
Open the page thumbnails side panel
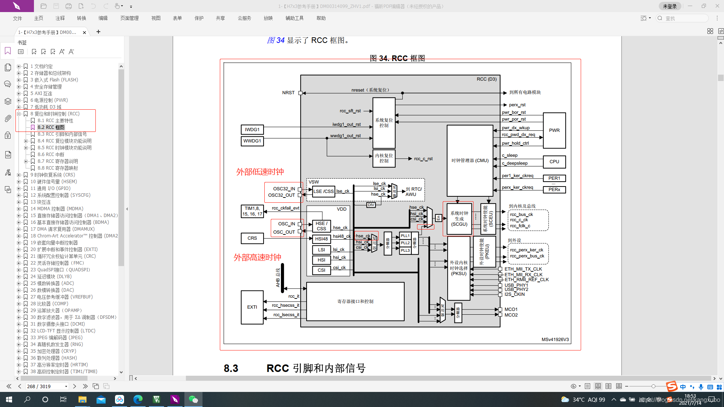click(x=8, y=67)
